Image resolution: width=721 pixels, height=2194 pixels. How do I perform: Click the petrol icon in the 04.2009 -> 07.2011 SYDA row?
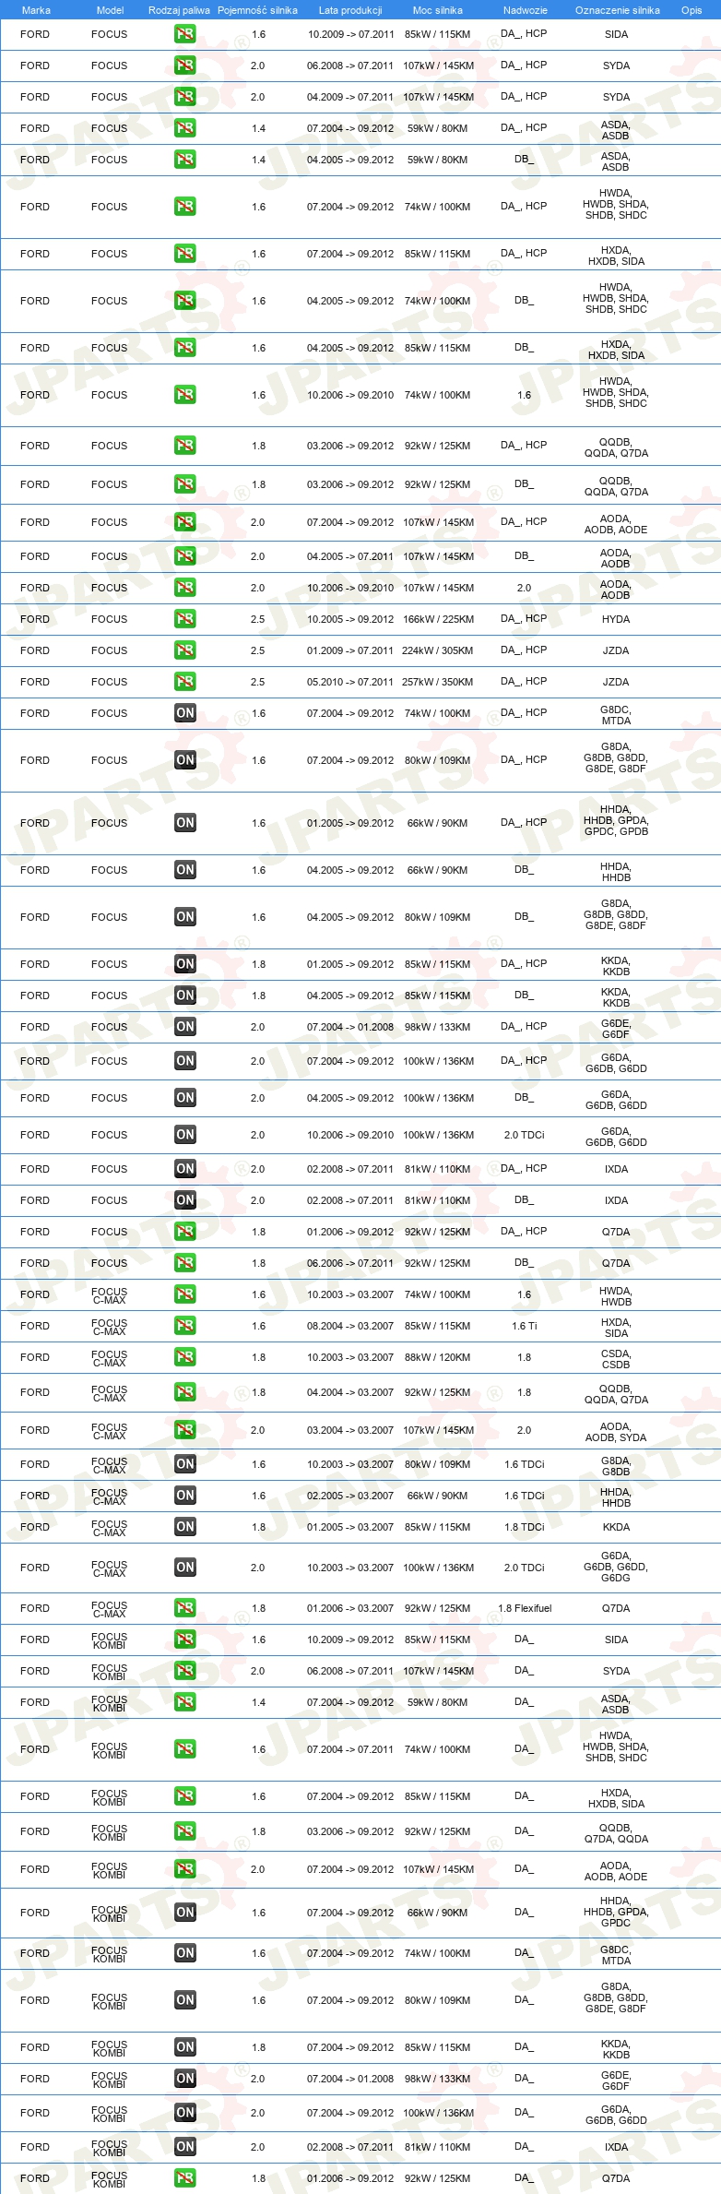(x=185, y=97)
